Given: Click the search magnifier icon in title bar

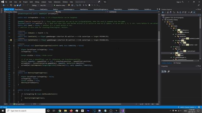Looking at the screenshot, I should pos(99,2).
